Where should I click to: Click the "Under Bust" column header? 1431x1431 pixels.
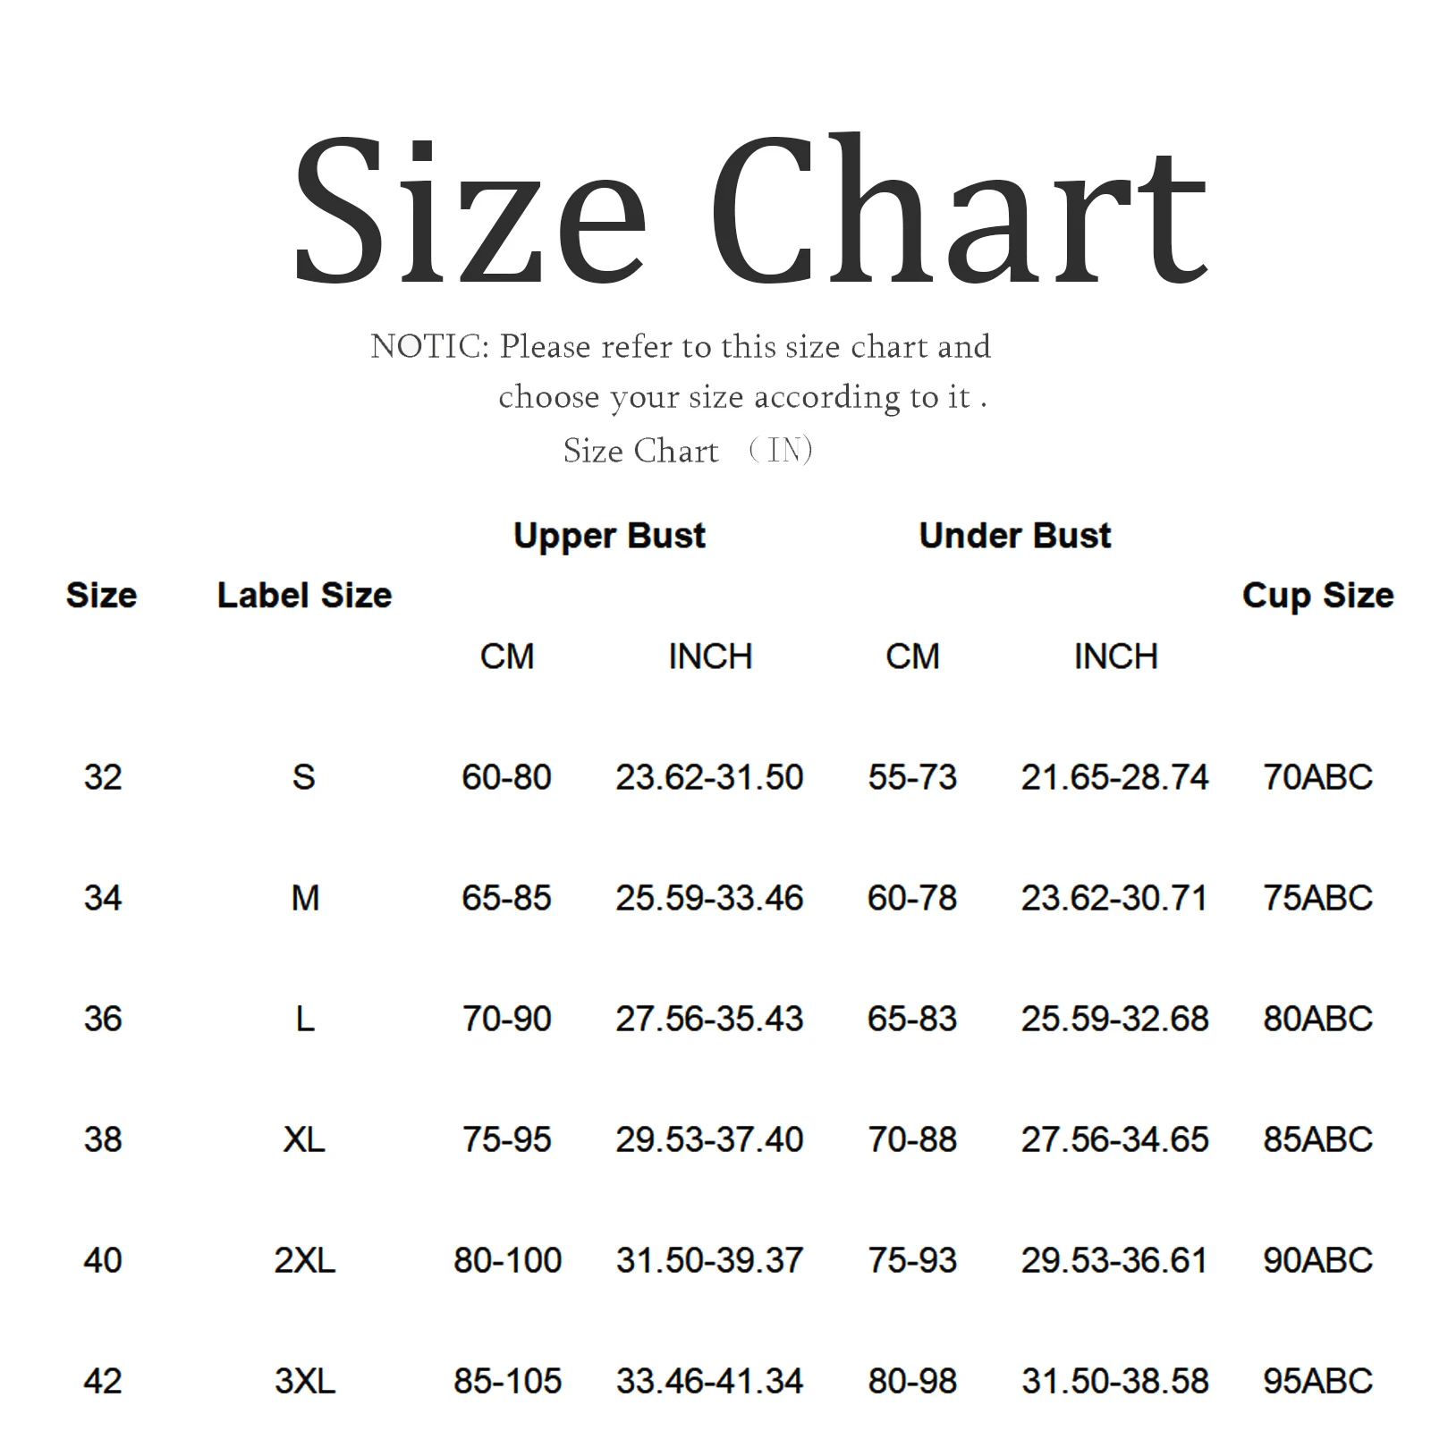click(x=1014, y=536)
